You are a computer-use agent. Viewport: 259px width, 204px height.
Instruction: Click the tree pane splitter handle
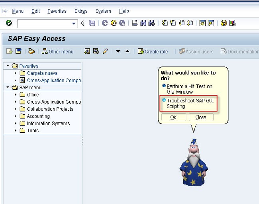click(x=82, y=141)
